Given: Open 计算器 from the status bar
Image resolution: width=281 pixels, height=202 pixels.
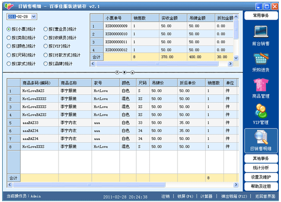Looking at the screenshot, I should coord(206,196).
